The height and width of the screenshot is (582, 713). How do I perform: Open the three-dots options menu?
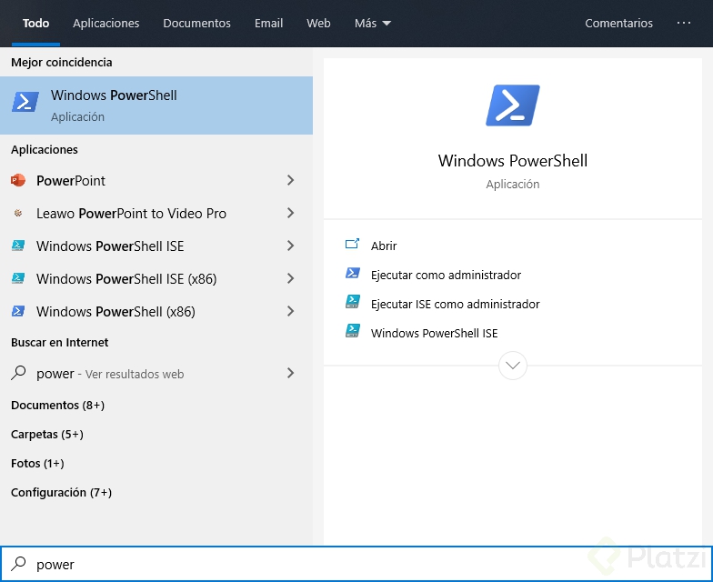(684, 23)
